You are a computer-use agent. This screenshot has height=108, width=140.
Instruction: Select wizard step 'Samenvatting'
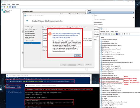[32, 43]
